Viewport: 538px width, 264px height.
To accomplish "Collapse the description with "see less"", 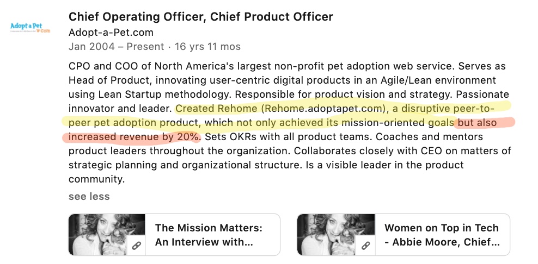I will tap(89, 196).
